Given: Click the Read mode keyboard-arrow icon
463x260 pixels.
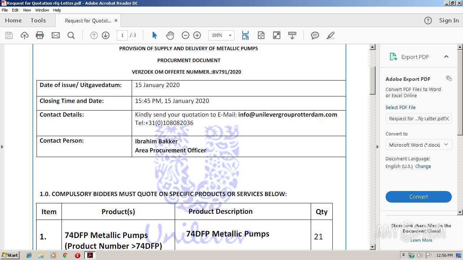Looking at the screenshot, I should pyautogui.click(x=292, y=35).
